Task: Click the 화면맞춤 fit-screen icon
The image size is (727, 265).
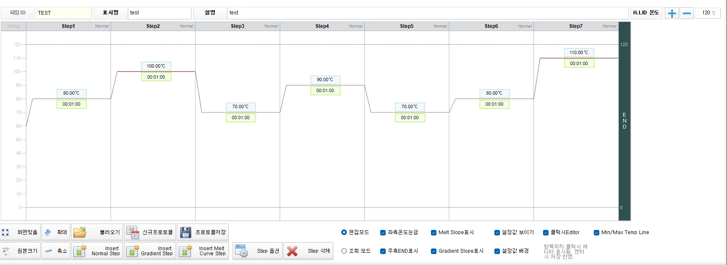Action: pyautogui.click(x=5, y=232)
